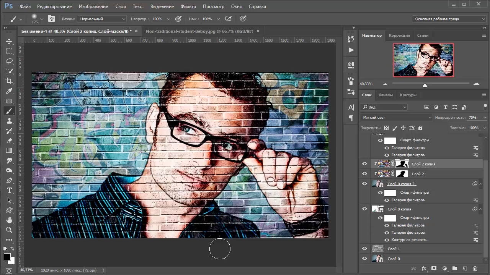The image size is (490, 275).
Task: Open the blend mode dropdown Мягкий свет
Action: tap(397, 118)
